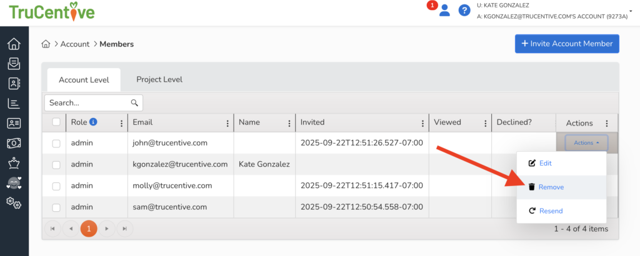
Task: Switch to the Project Level tab
Action: [159, 79]
